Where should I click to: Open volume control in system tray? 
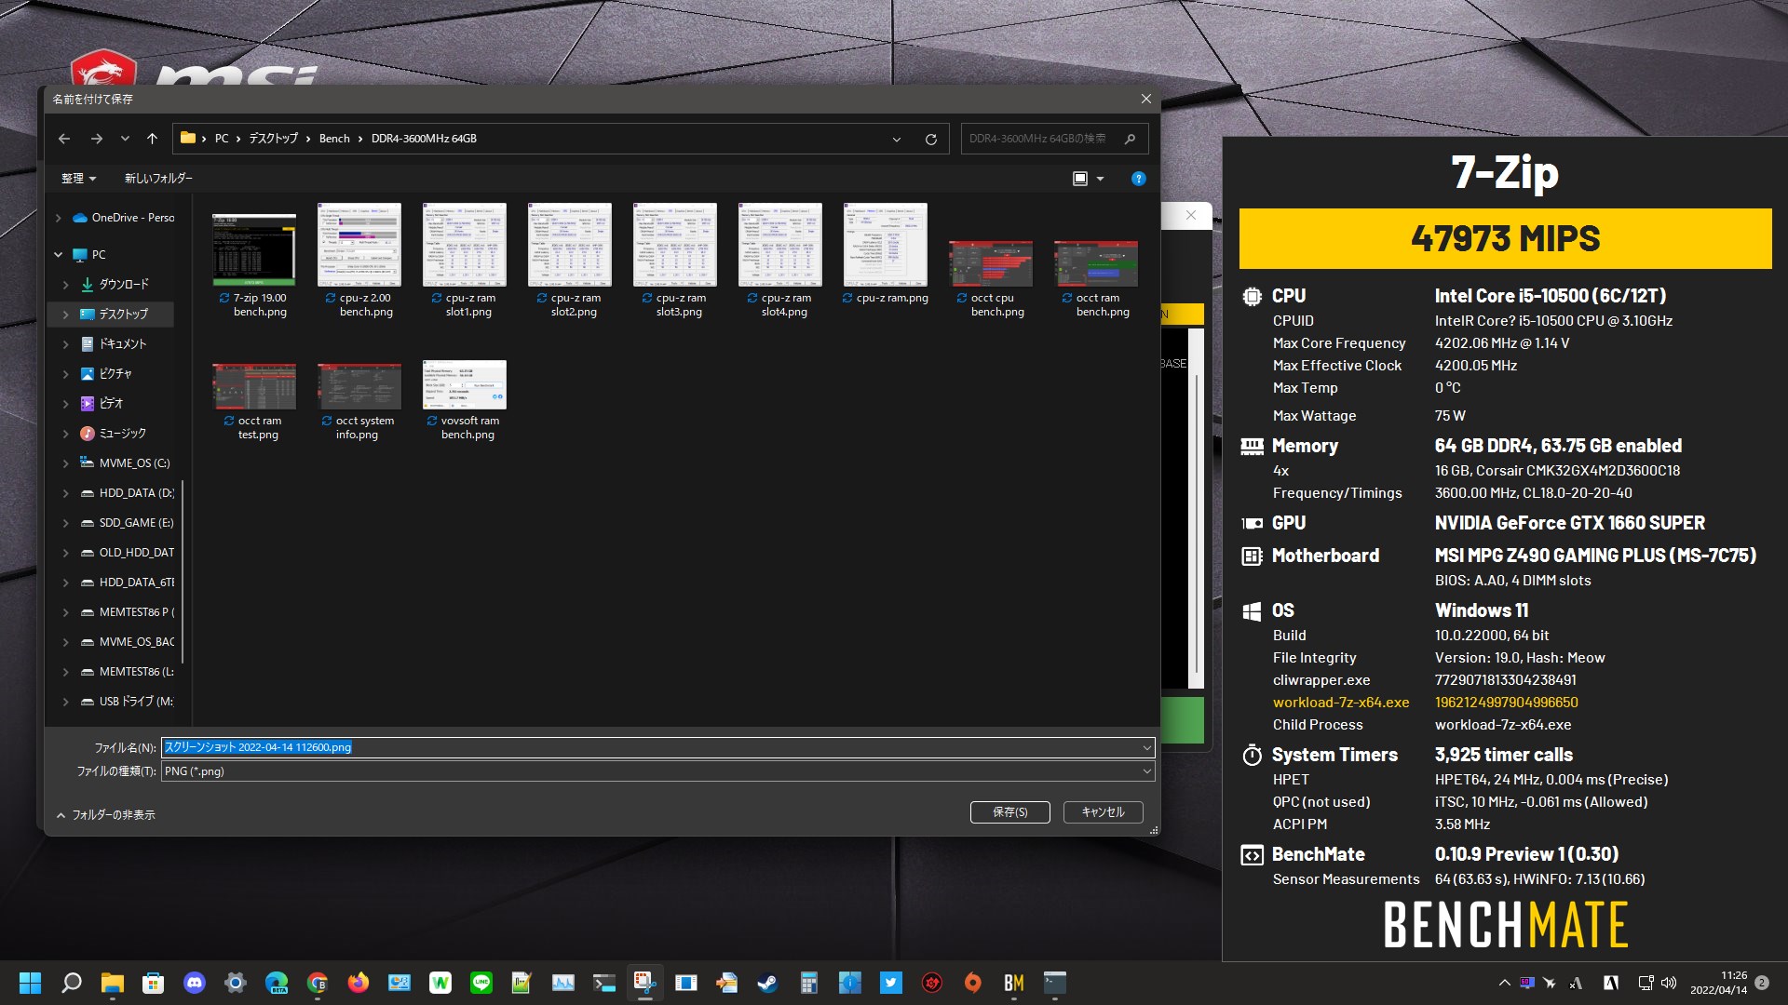1669,983
